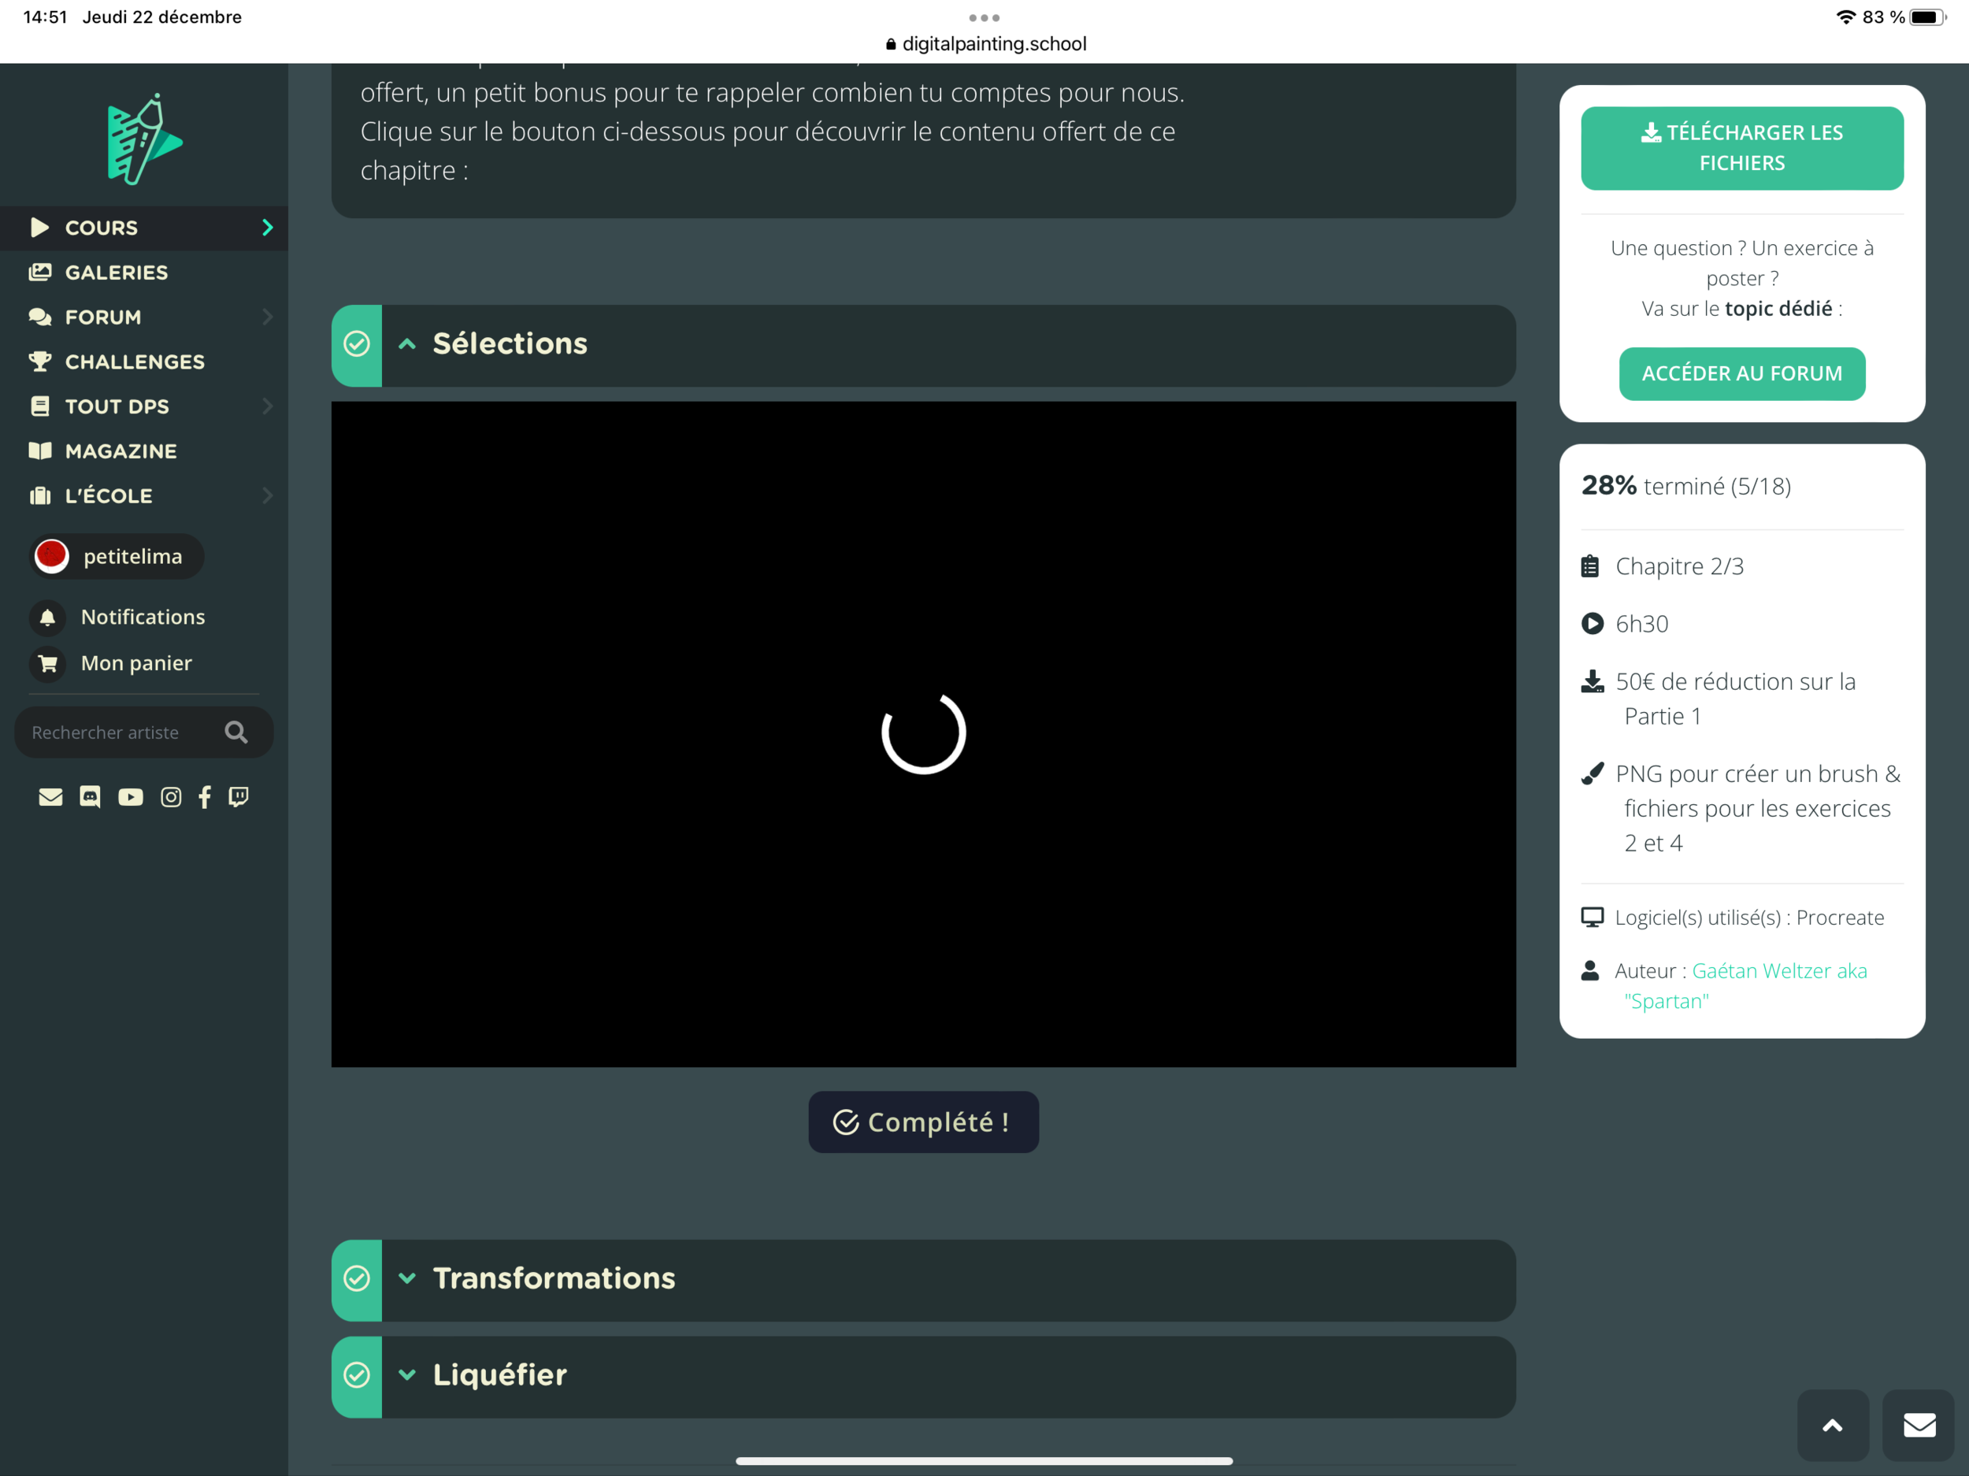
Task: Open the Instagram social icon
Action: pyautogui.click(x=170, y=798)
